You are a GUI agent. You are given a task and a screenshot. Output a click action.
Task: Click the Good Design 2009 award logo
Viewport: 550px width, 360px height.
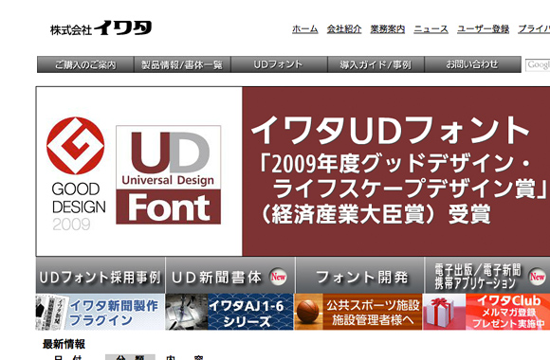[76, 174]
